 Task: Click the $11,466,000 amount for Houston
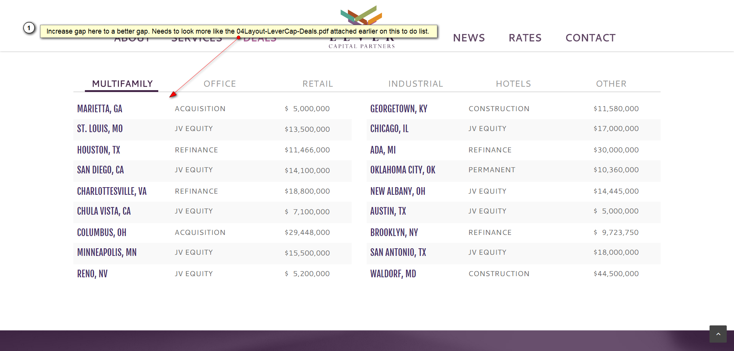(307, 150)
